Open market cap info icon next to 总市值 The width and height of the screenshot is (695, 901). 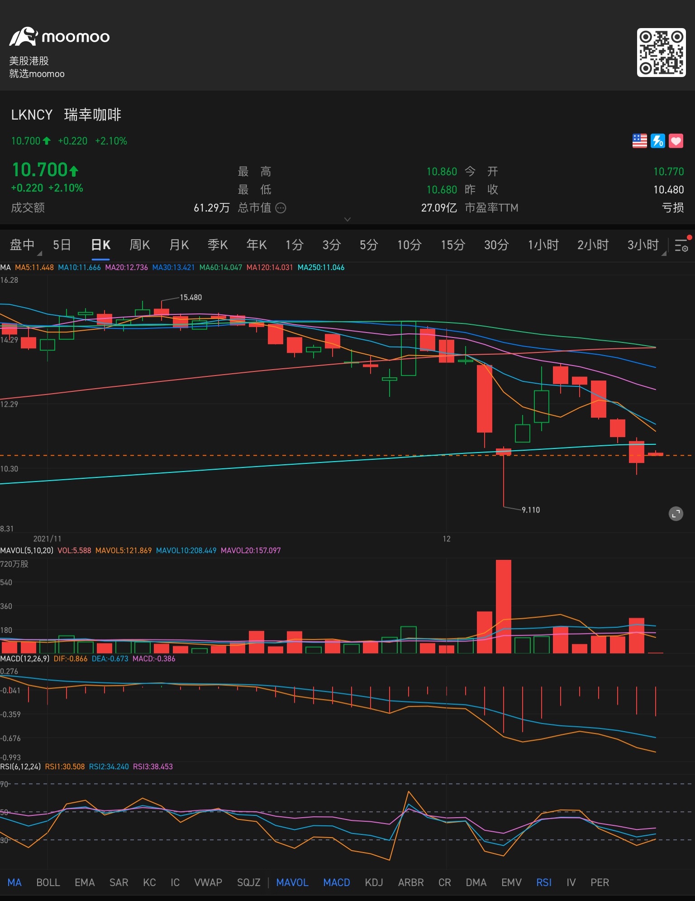[281, 208]
